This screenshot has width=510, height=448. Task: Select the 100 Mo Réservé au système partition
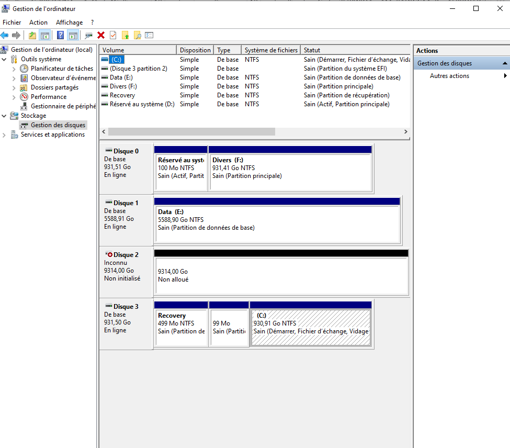click(181, 169)
